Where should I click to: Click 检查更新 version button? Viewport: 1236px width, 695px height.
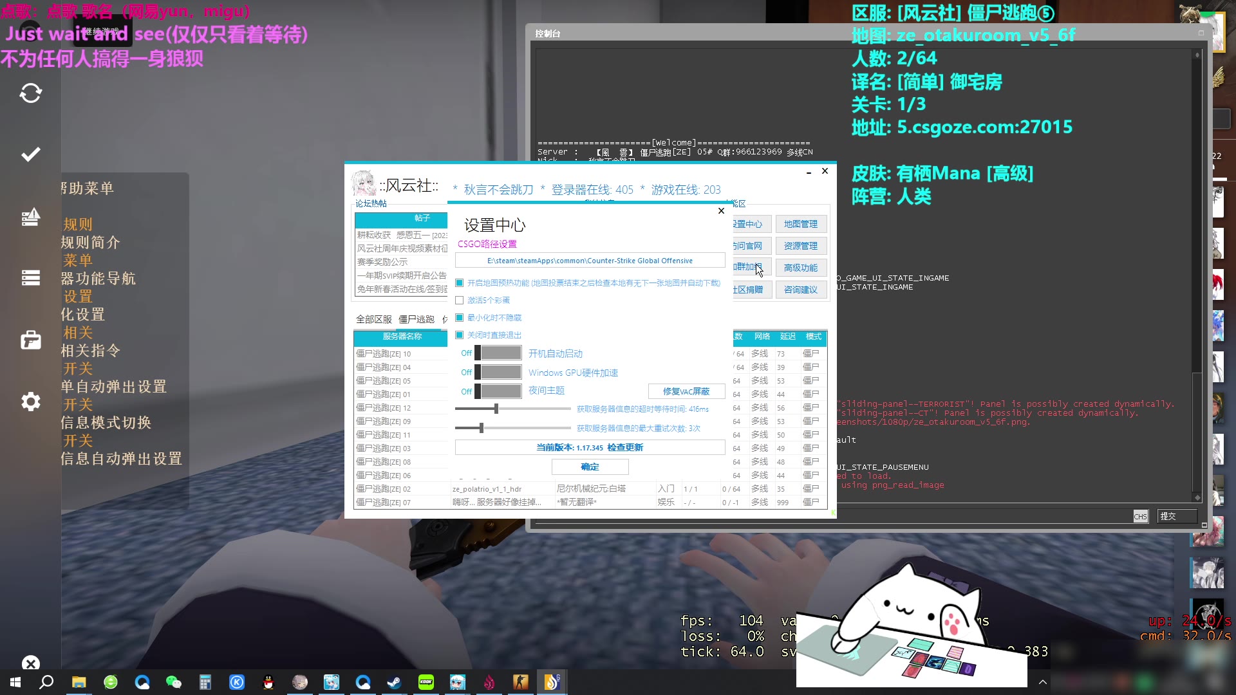click(x=590, y=447)
